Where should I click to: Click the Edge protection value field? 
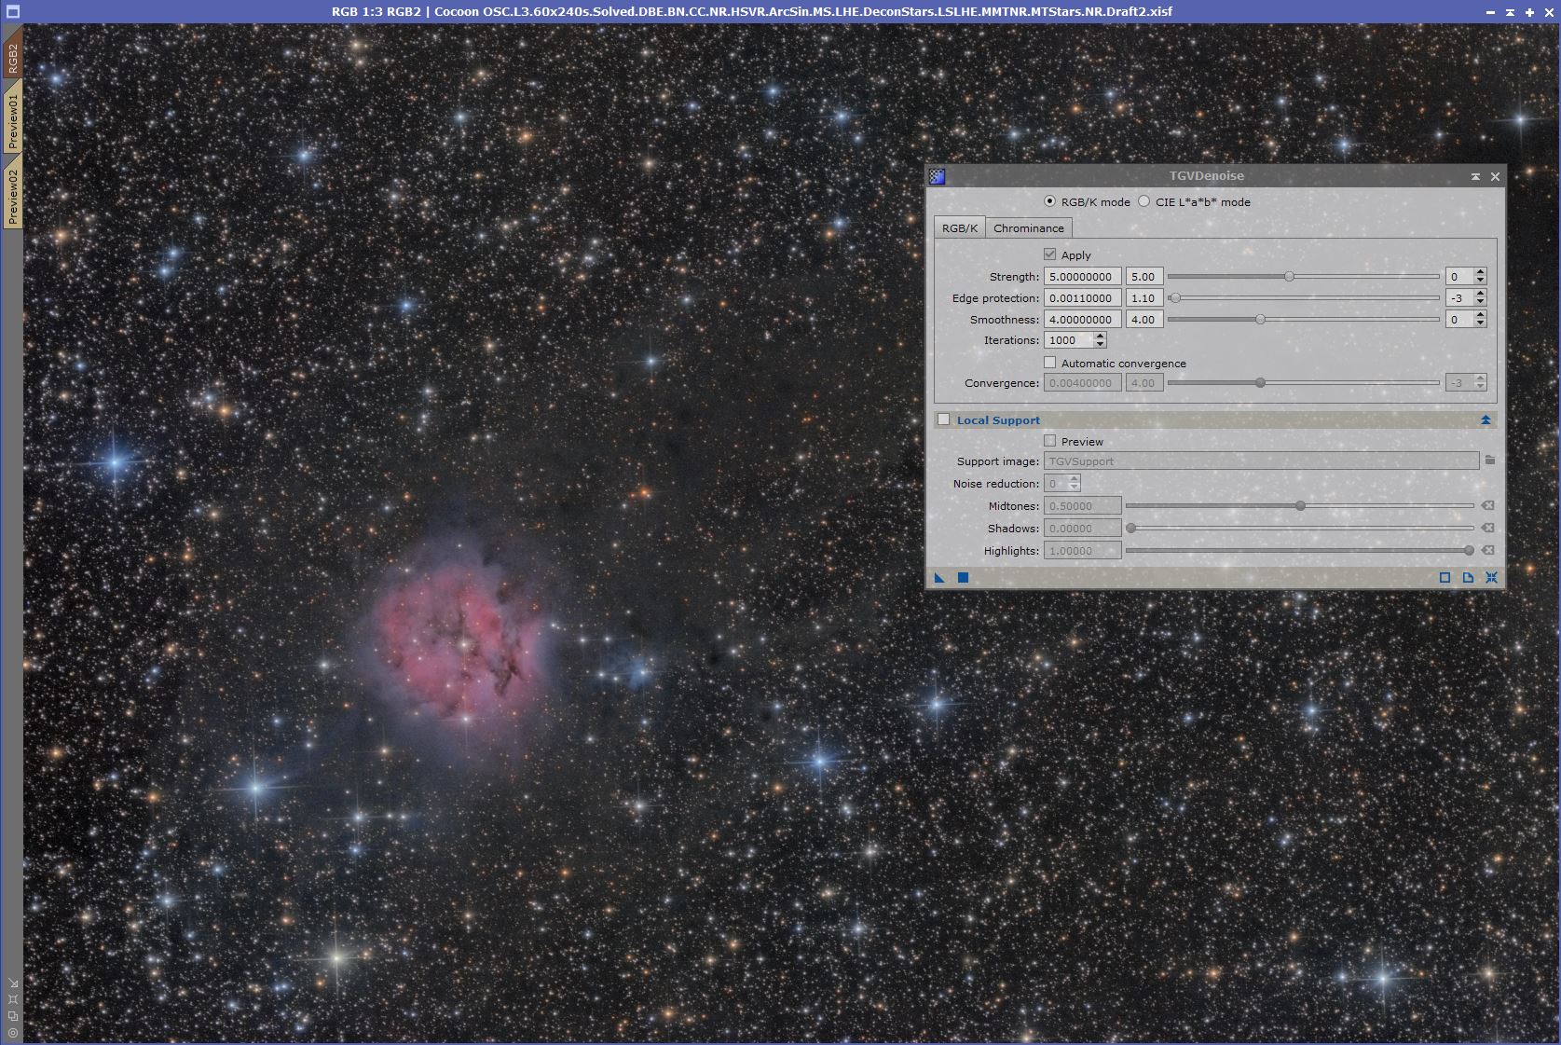(x=1082, y=298)
